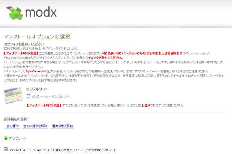The height and width of the screenshot is (154, 232).
Task: Click the インストール - サンプルサイト label text
Action: coord(51,96)
